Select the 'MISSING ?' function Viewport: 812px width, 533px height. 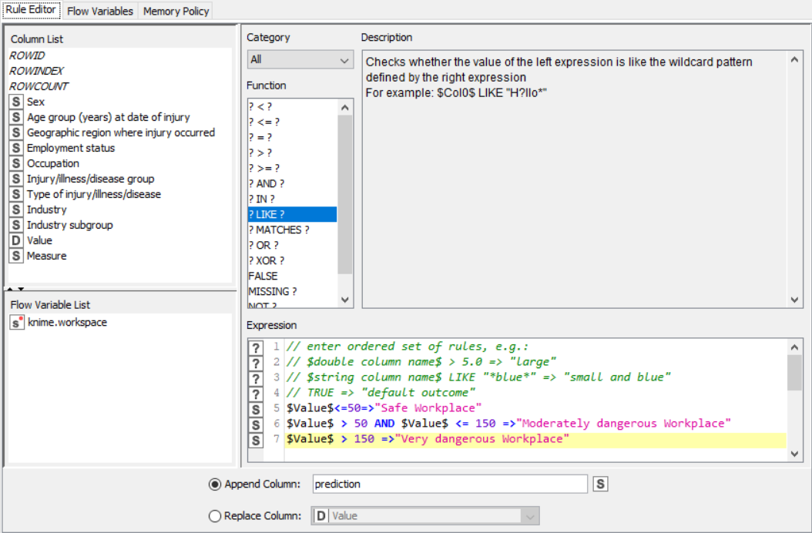pyautogui.click(x=293, y=292)
